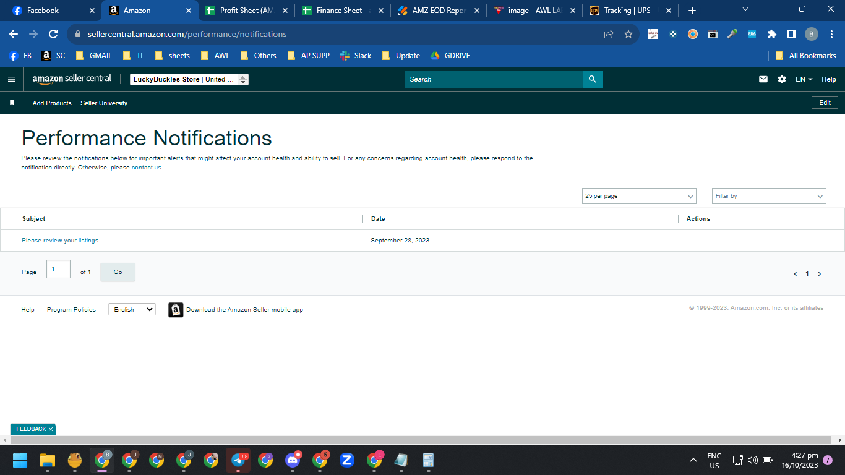Viewport: 845px width, 475px height.
Task: Switch to the AMZ EOD Report tab
Action: coord(438,11)
